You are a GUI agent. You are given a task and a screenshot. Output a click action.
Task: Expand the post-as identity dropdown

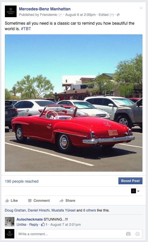pyautogui.click(x=135, y=191)
